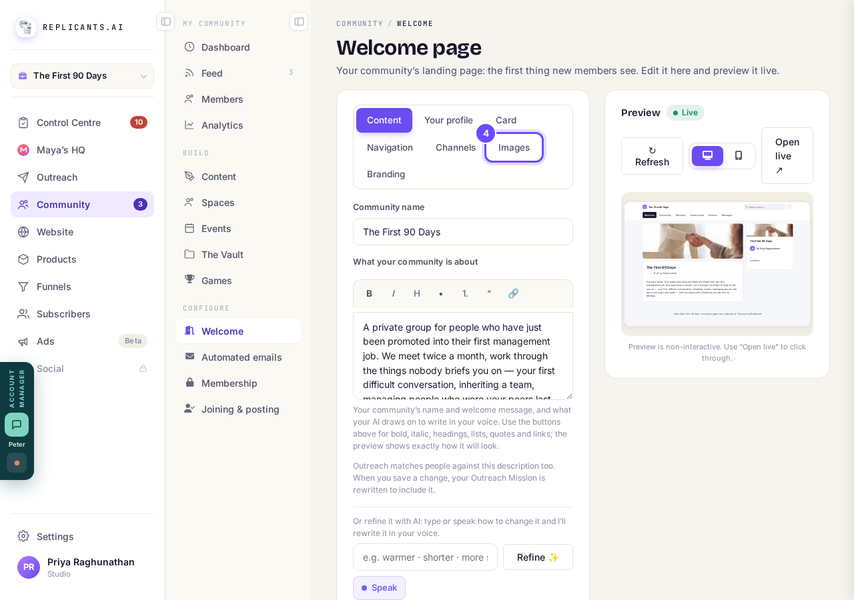The image size is (854, 600).
Task: Collapse the main sidebar with the panel icon
Action: pyautogui.click(x=165, y=21)
